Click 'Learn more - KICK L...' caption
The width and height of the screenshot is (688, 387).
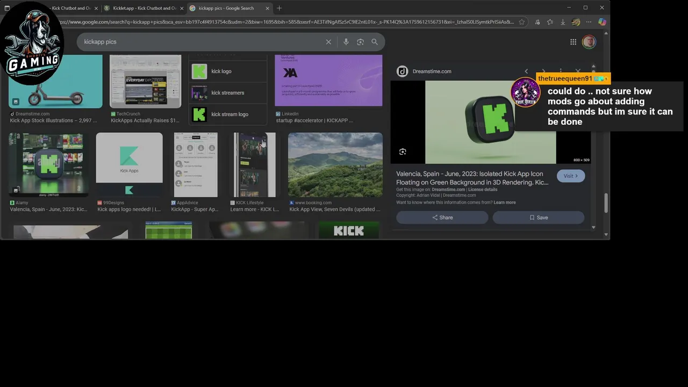(x=255, y=210)
